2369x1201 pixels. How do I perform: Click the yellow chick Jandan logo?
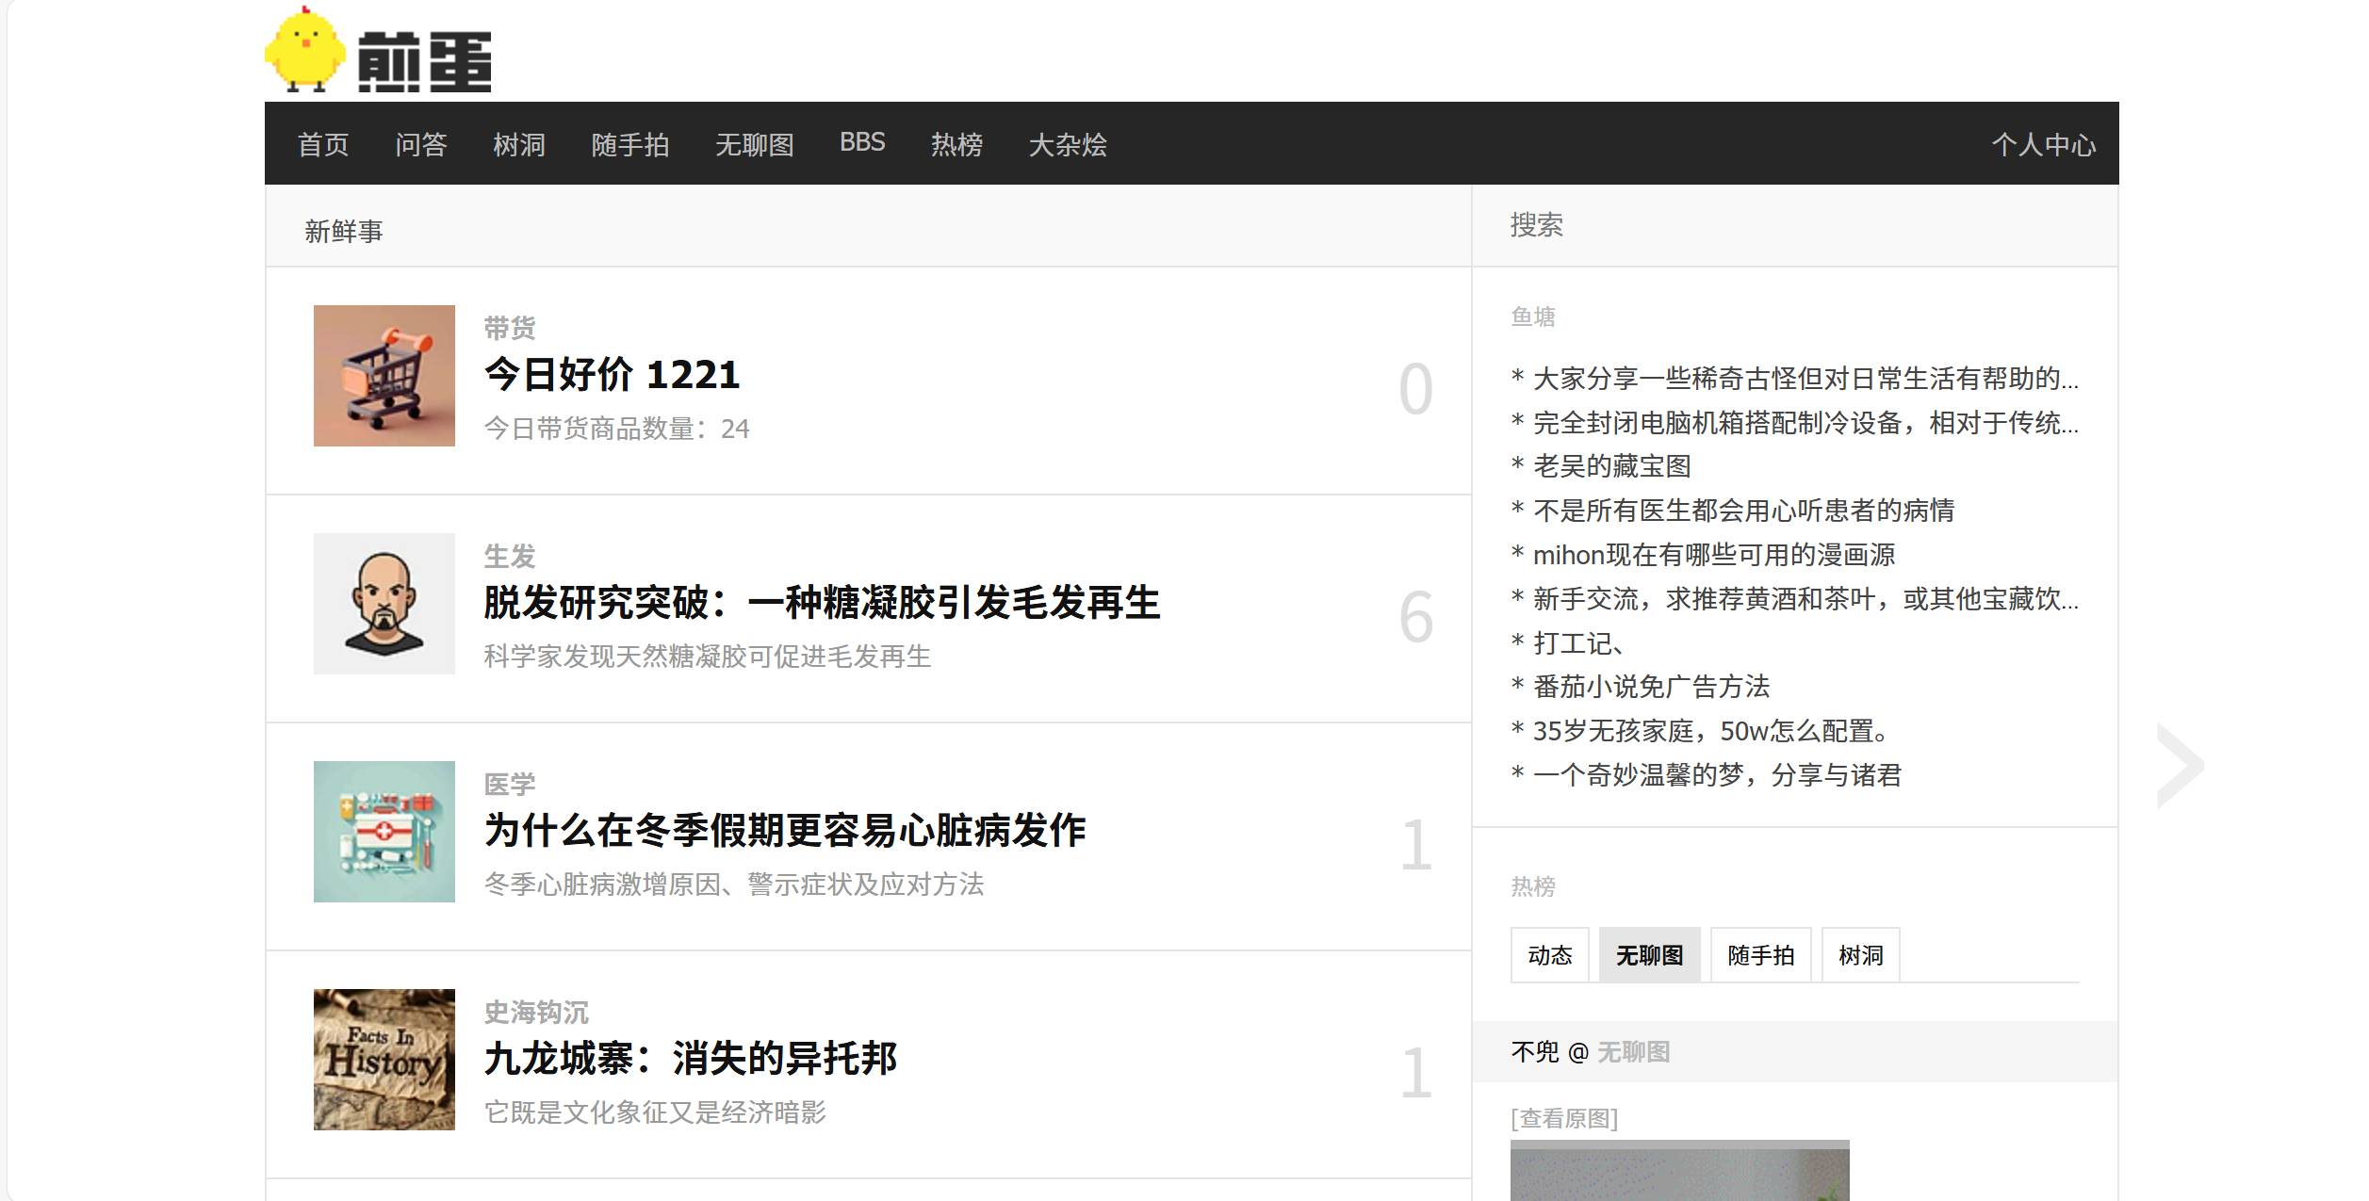[x=379, y=49]
